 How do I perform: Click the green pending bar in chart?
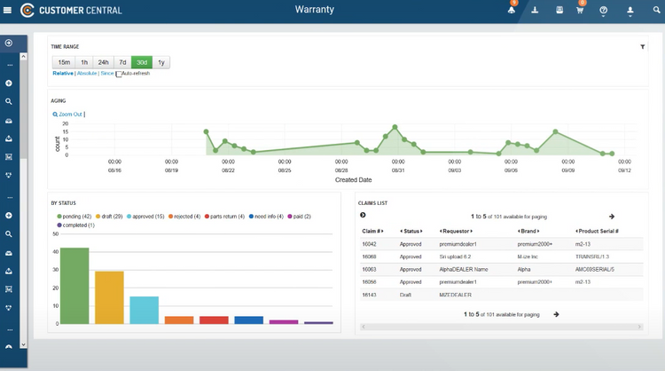(x=74, y=286)
